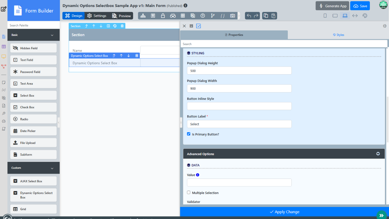This screenshot has width=389, height=219.
Task: Click the camera screenshot icon in toolbar
Action: pos(232,16)
